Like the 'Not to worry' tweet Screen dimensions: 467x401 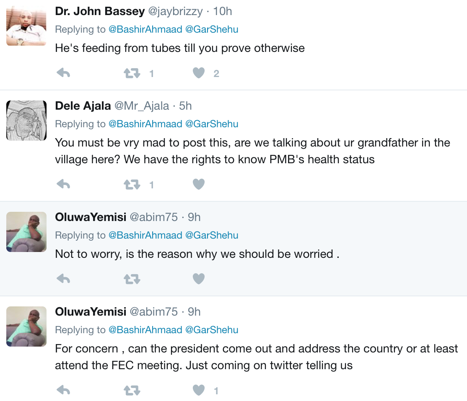pyautogui.click(x=199, y=279)
